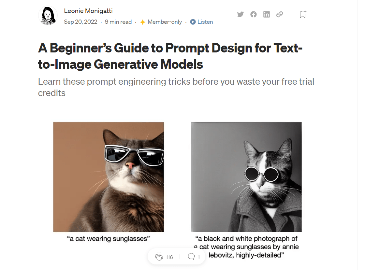
Task: Bookmark this story with save icon
Action: pyautogui.click(x=303, y=14)
